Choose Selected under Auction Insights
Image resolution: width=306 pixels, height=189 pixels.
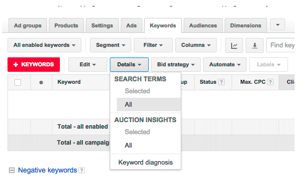click(137, 132)
